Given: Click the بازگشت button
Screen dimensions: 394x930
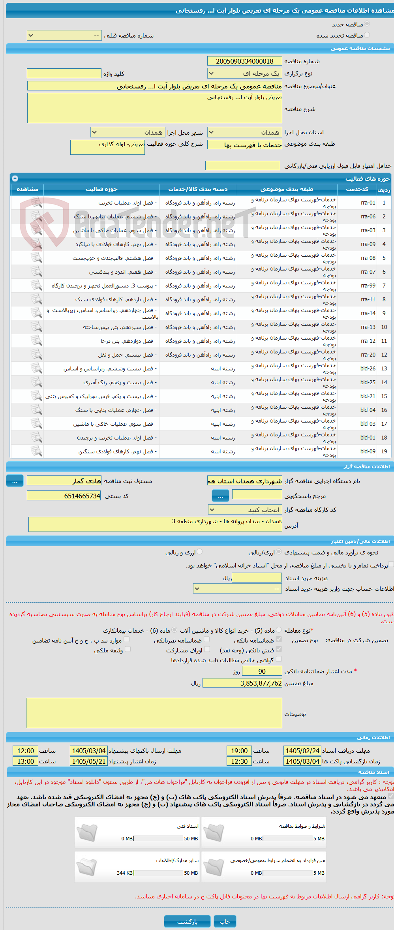Looking at the screenshot, I should pyautogui.click(x=188, y=922).
